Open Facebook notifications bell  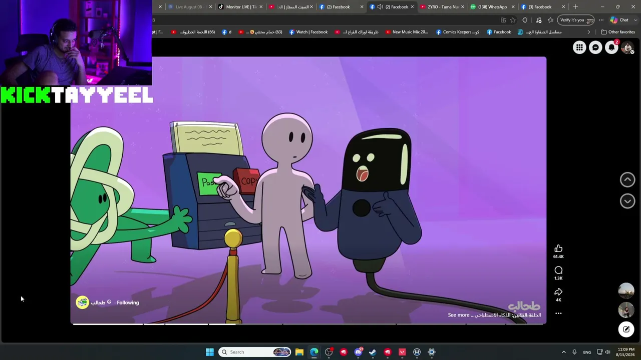611,47
